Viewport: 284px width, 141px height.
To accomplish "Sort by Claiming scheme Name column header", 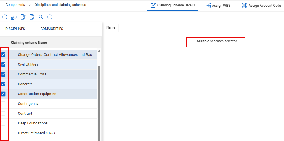I will (x=29, y=43).
